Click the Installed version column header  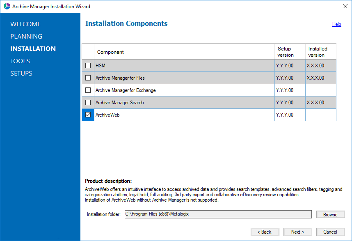click(321, 52)
